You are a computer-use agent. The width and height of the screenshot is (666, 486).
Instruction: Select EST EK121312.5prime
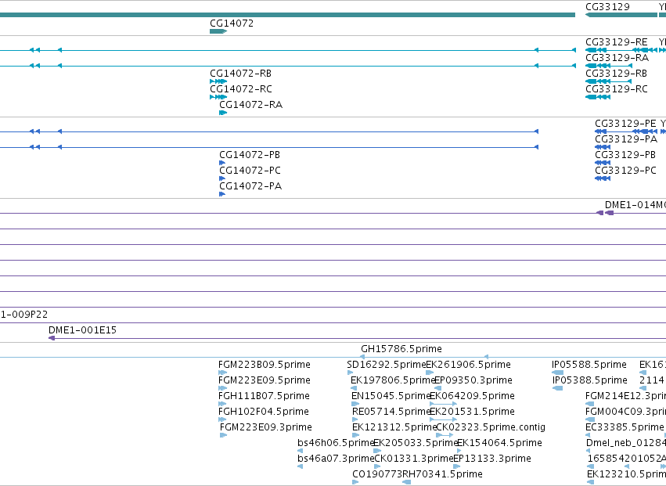tap(394, 427)
